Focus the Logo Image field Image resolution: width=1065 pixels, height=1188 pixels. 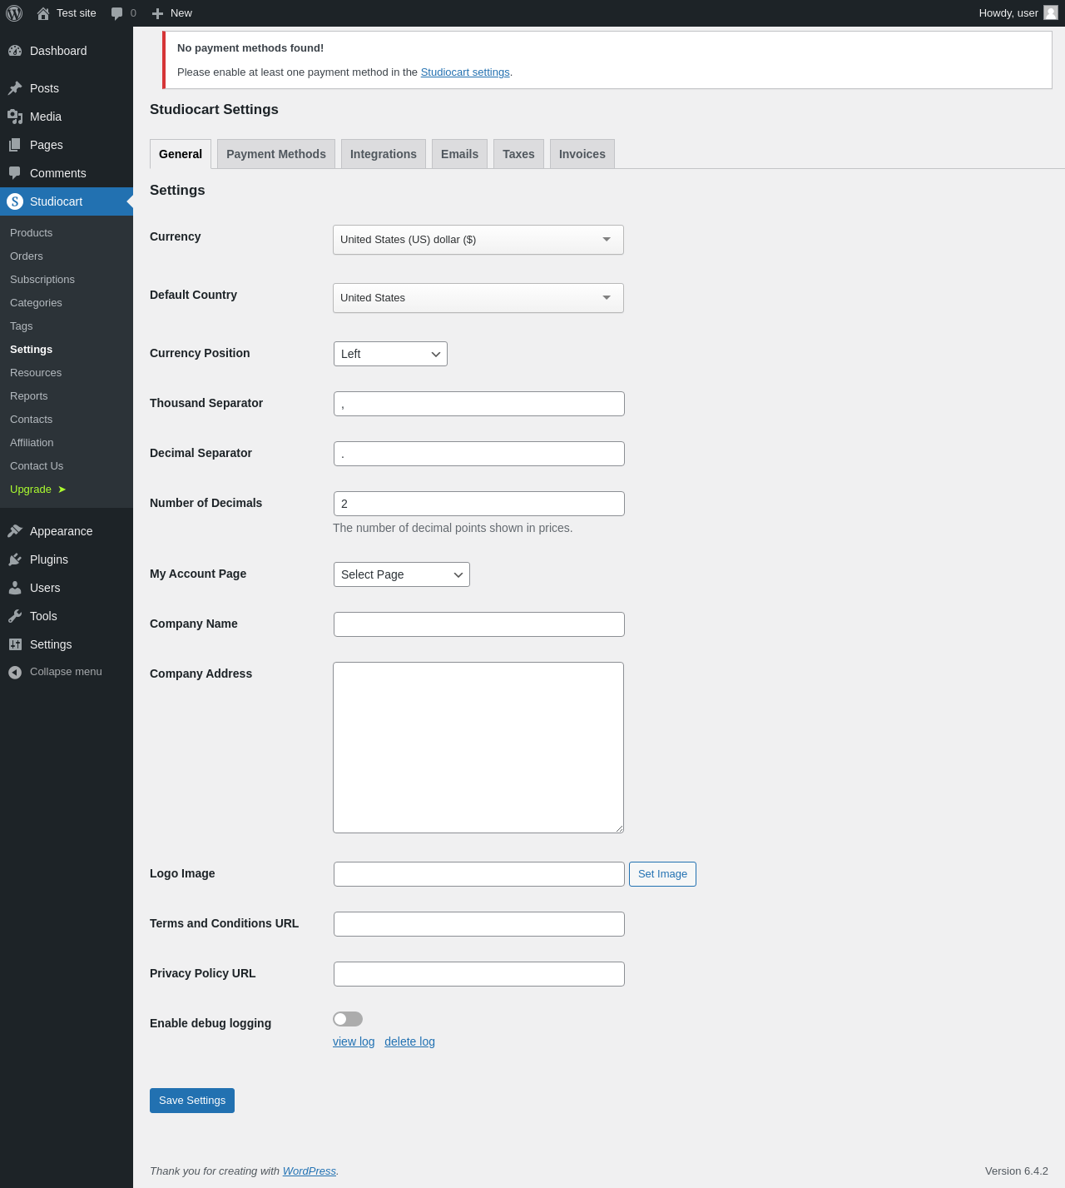[479, 874]
